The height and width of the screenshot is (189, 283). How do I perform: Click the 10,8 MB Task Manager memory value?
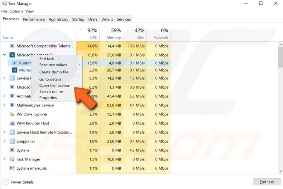click(114, 159)
